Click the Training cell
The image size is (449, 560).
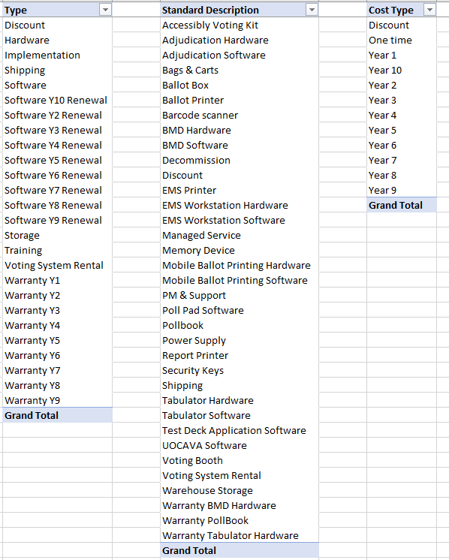pos(57,250)
